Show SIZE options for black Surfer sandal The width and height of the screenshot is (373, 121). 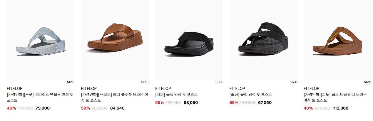pos(219,82)
